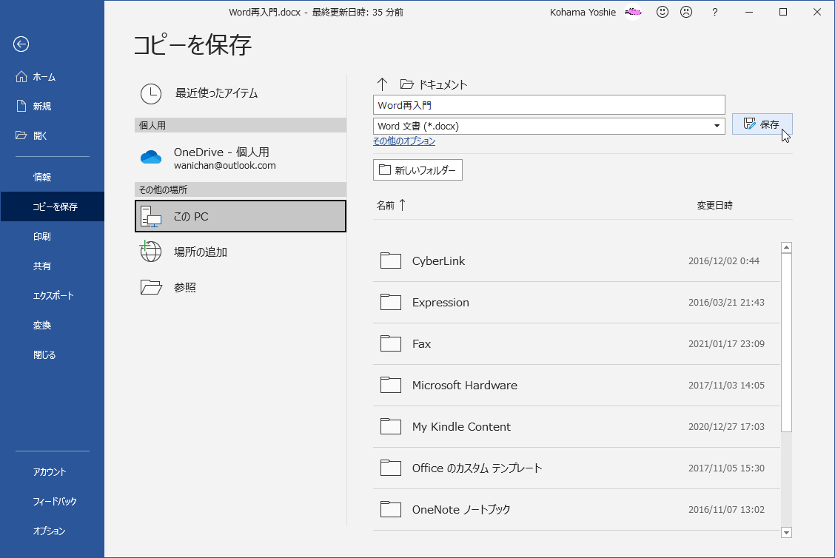Open その他のオプション link
This screenshot has width=835, height=558.
[x=404, y=141]
